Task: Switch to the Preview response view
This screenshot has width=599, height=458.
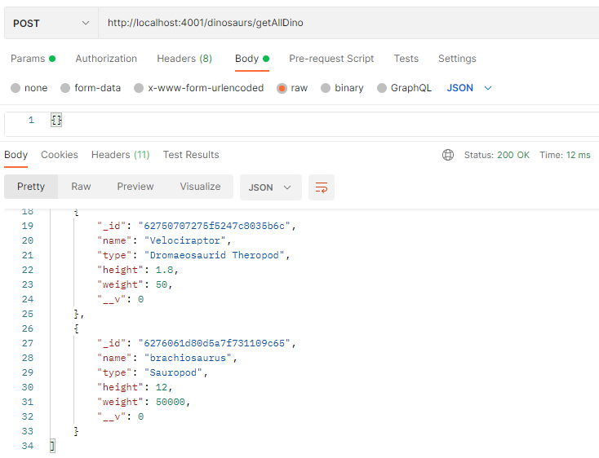Action: point(135,187)
